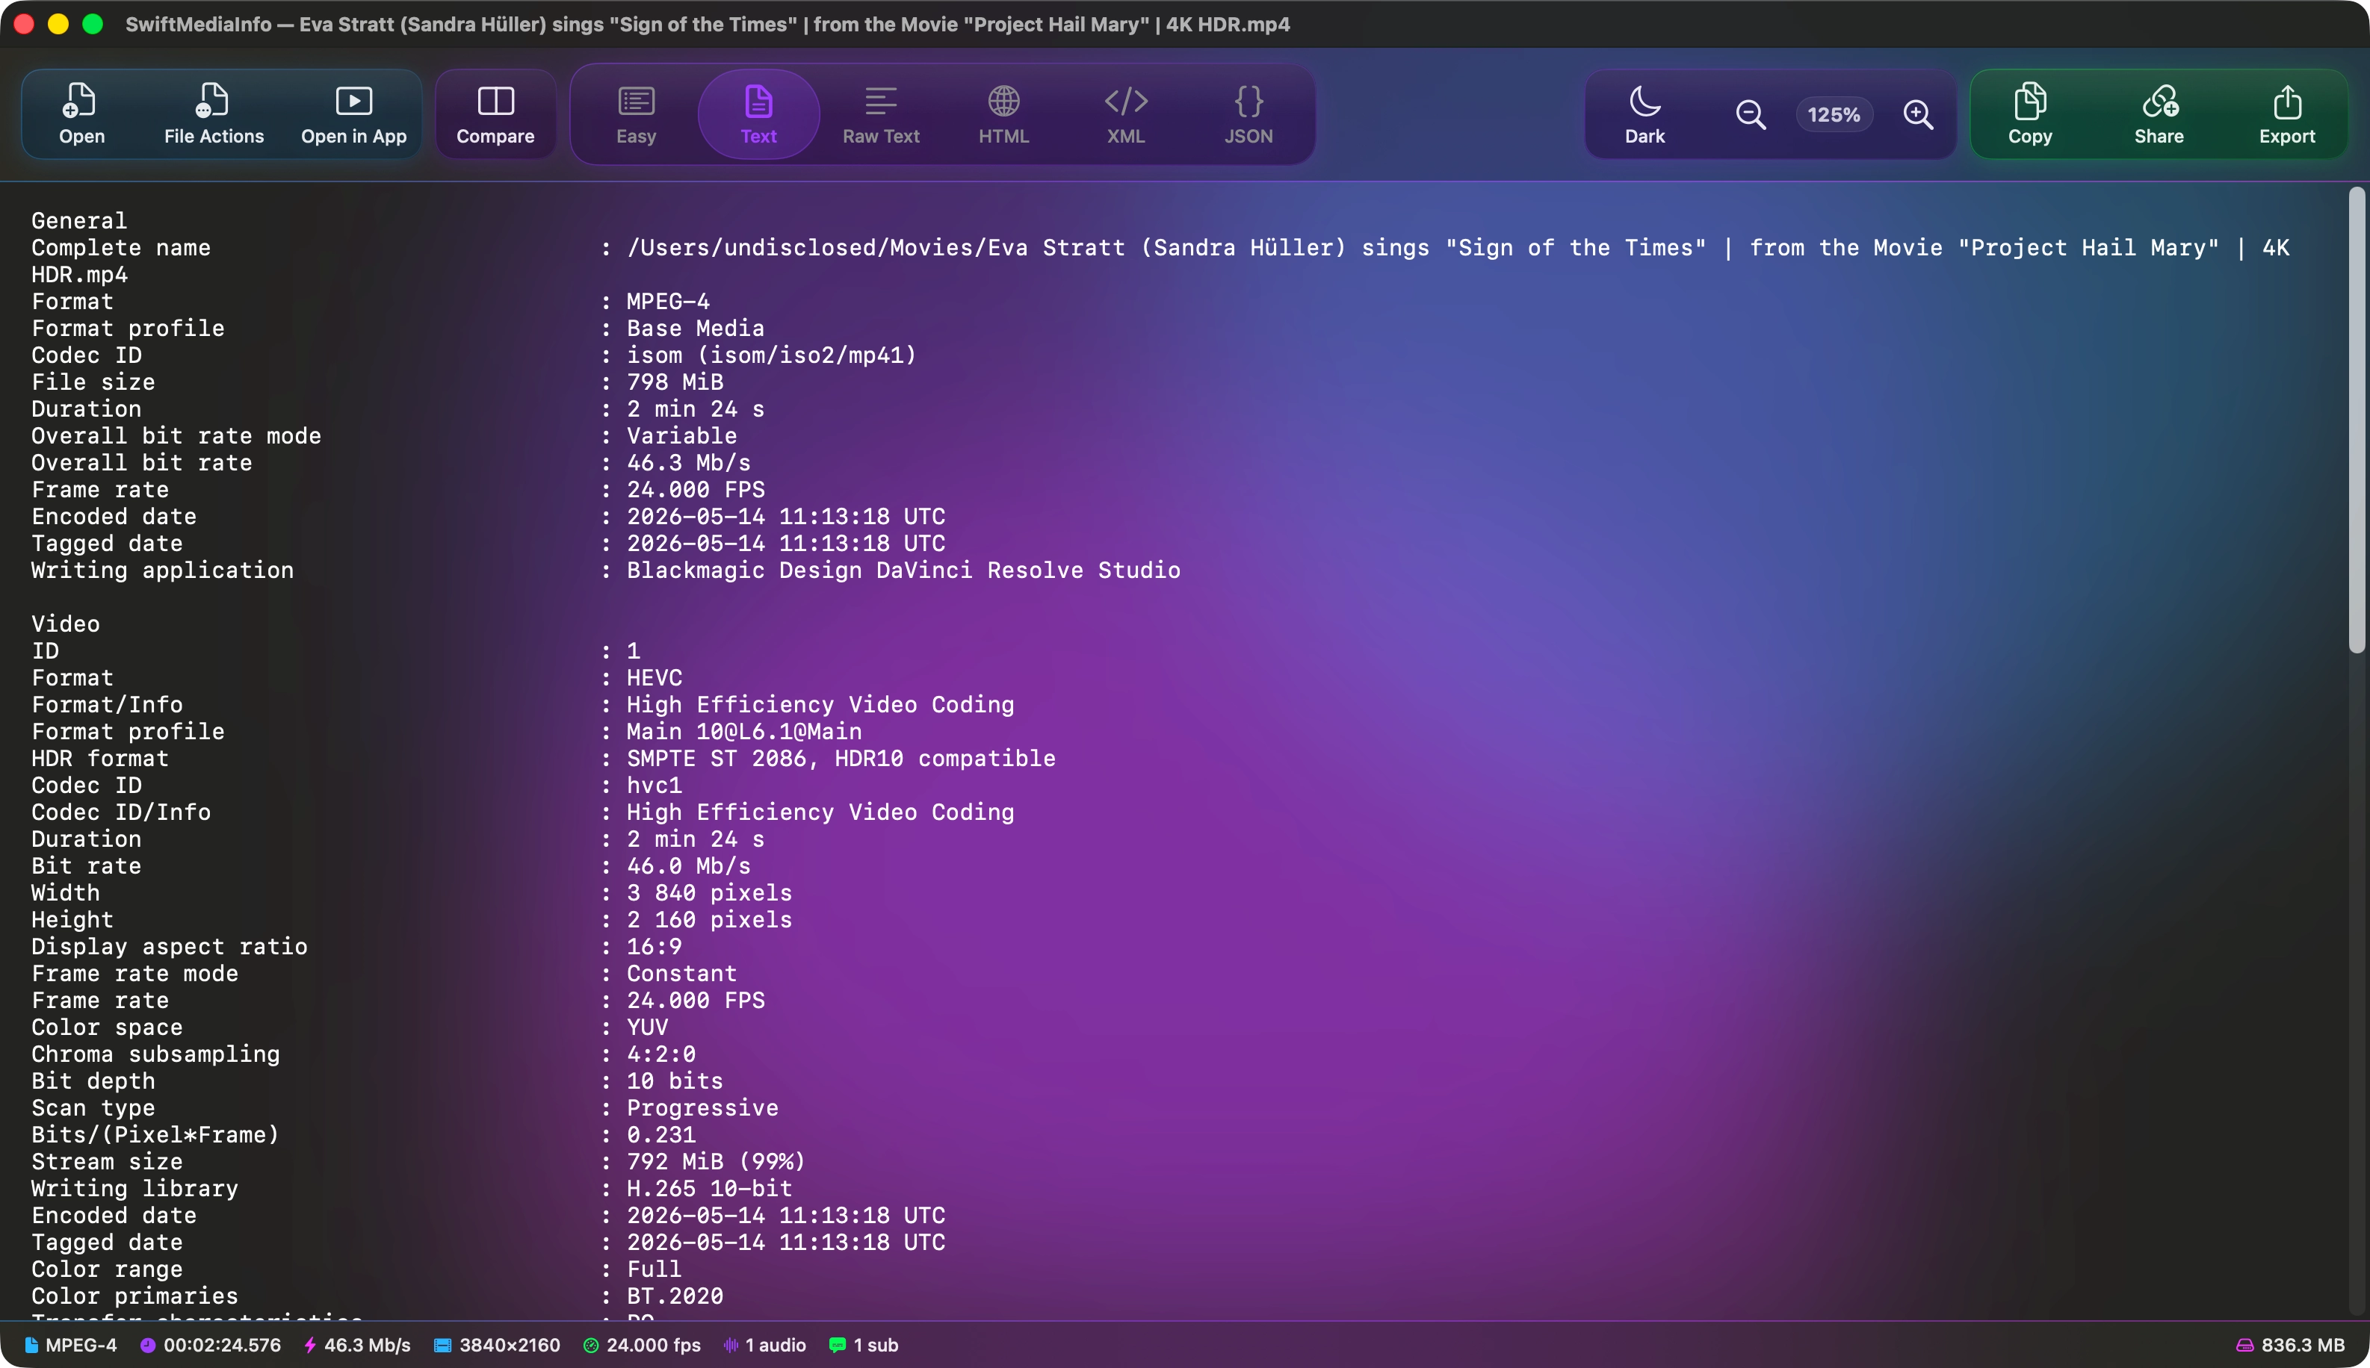Switch to Raw Text view
The width and height of the screenshot is (2370, 1368).
(x=881, y=114)
